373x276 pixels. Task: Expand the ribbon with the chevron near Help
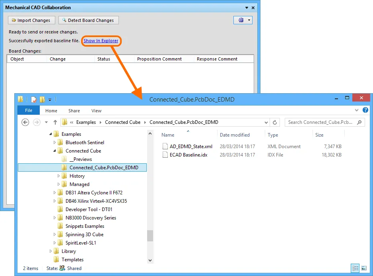click(357, 110)
